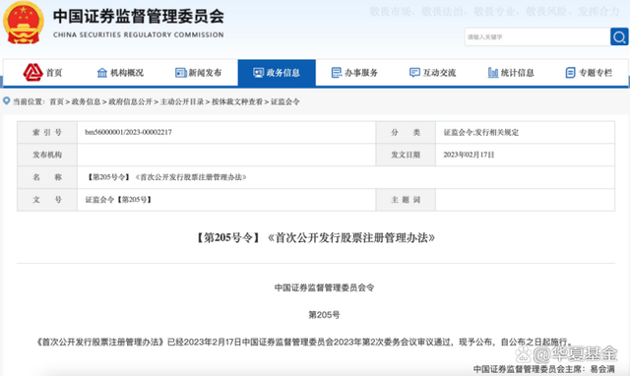
Task: Follow the 主动公开目录 breadcrumb link
Action: coord(182,101)
